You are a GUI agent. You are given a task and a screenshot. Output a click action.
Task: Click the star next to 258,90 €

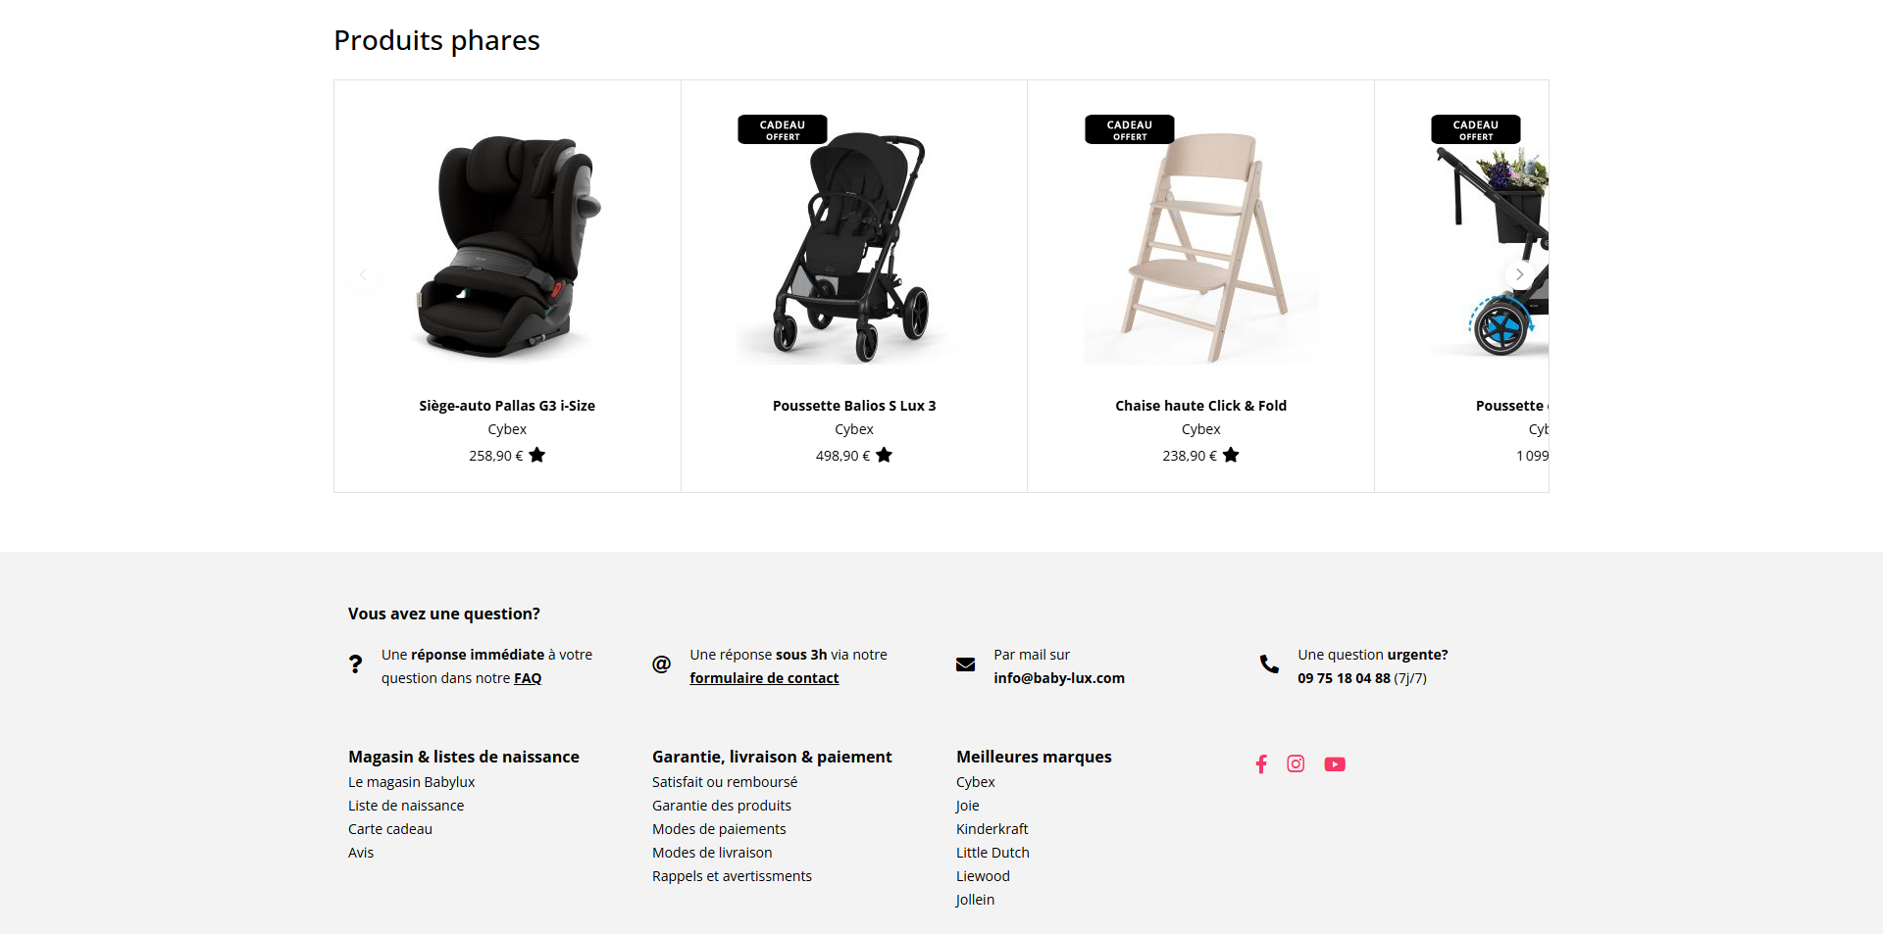[x=536, y=455]
